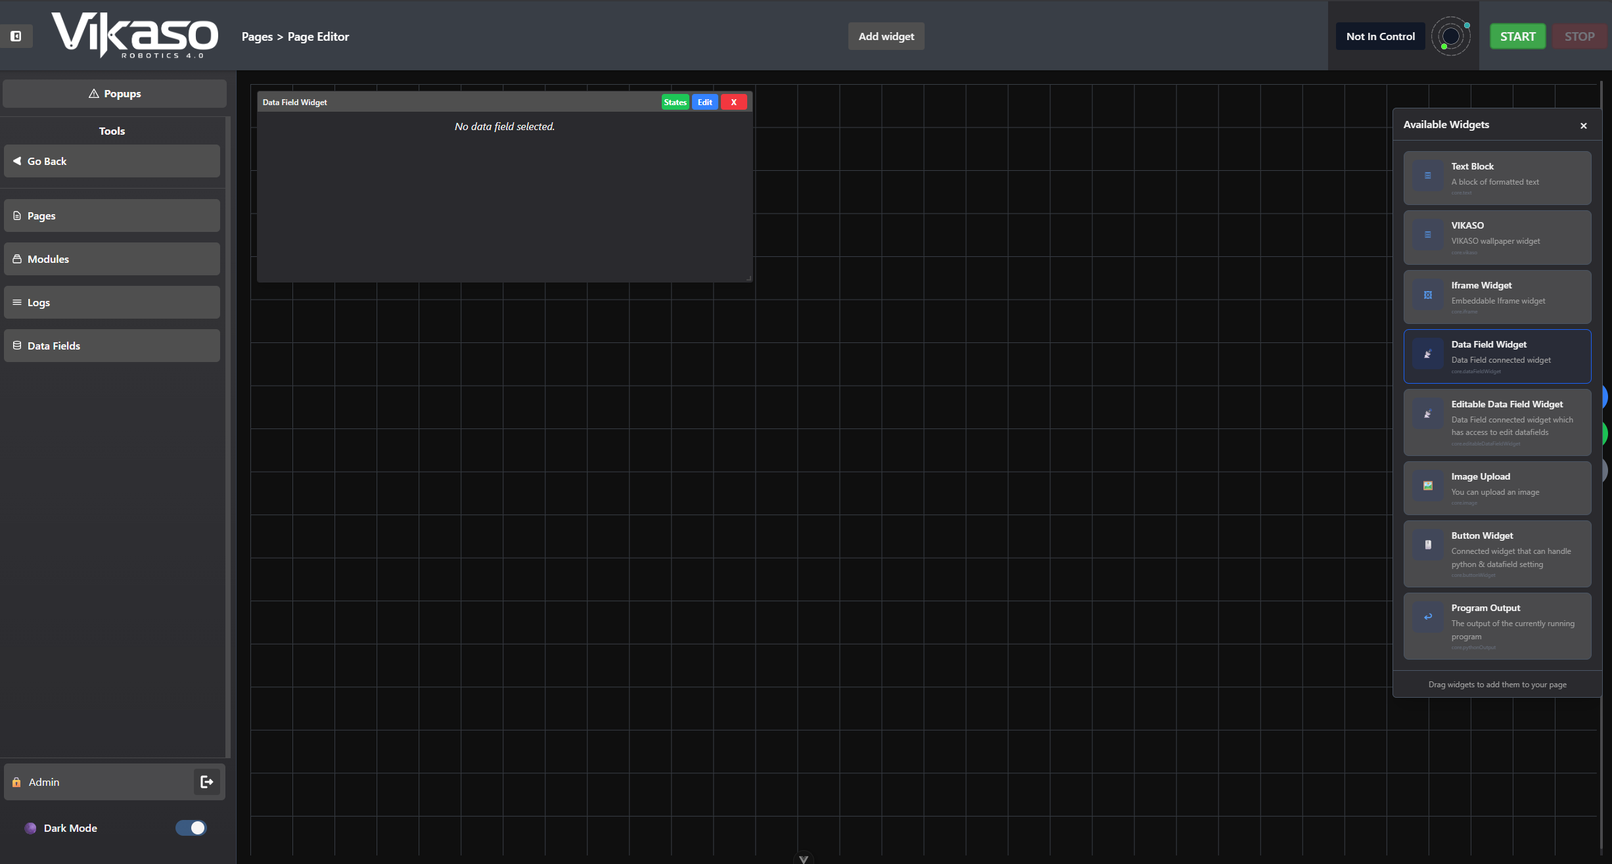1612x864 pixels.
Task: Click the Program Output return-arrow icon
Action: coord(1428,617)
